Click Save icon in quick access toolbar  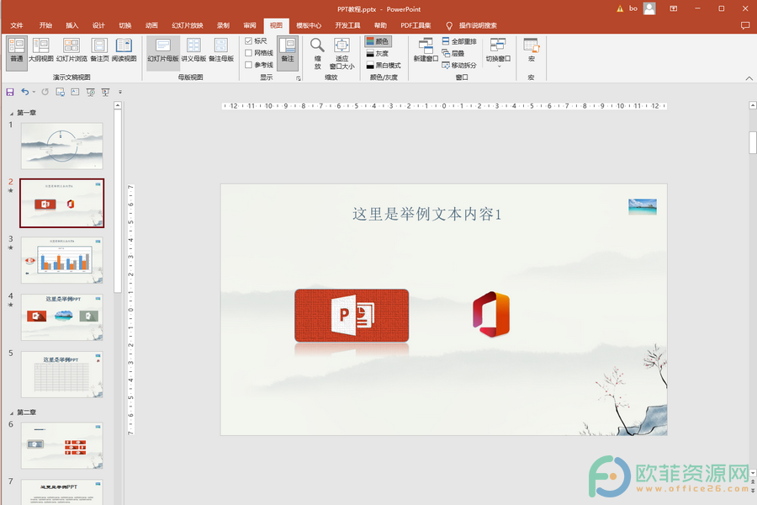pyautogui.click(x=9, y=92)
